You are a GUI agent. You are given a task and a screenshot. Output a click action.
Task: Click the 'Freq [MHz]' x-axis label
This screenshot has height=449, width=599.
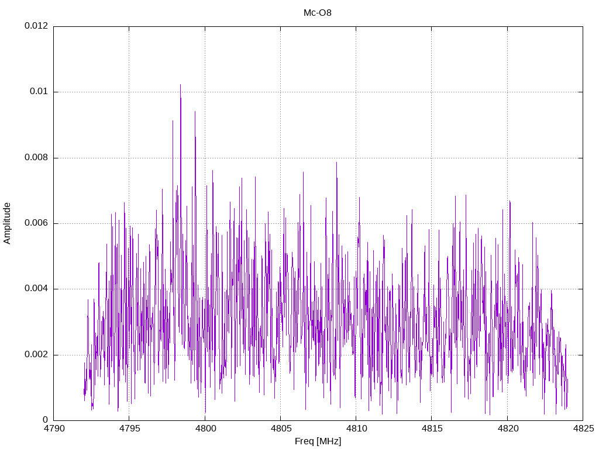click(x=318, y=441)
